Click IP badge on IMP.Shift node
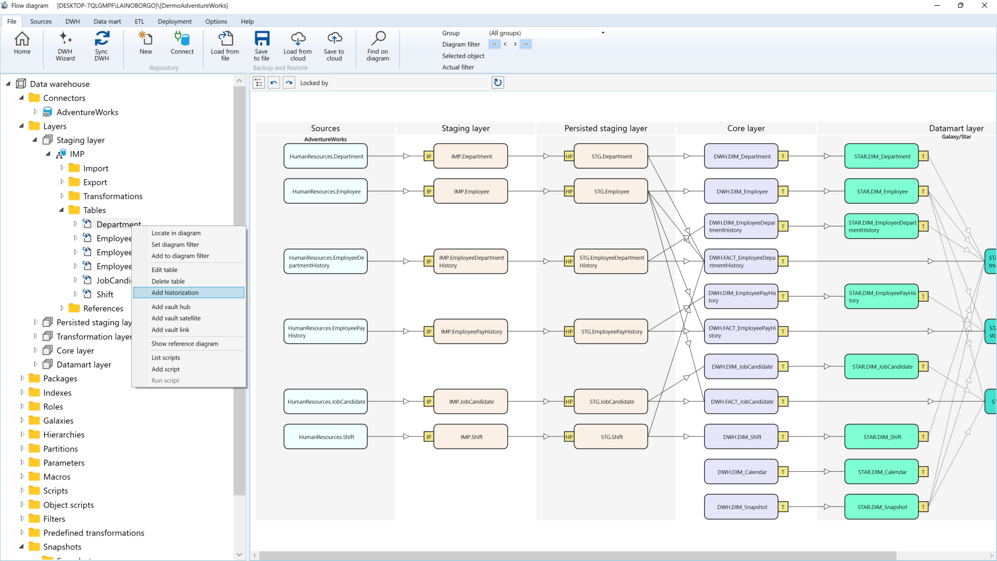The image size is (997, 561). 428,437
